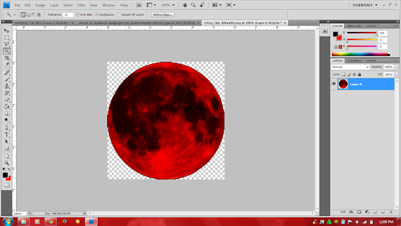The height and width of the screenshot is (226, 401).
Task: Open the File menu
Action: pos(18,5)
